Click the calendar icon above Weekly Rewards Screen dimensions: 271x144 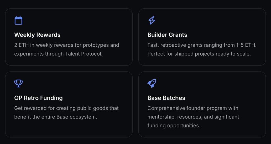click(18, 21)
